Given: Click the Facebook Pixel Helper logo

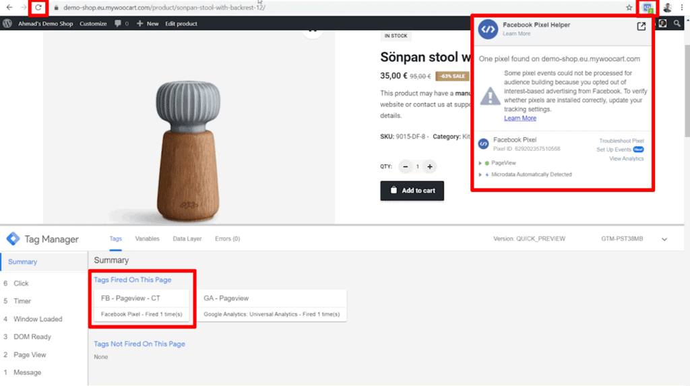Looking at the screenshot, I should tap(488, 30).
